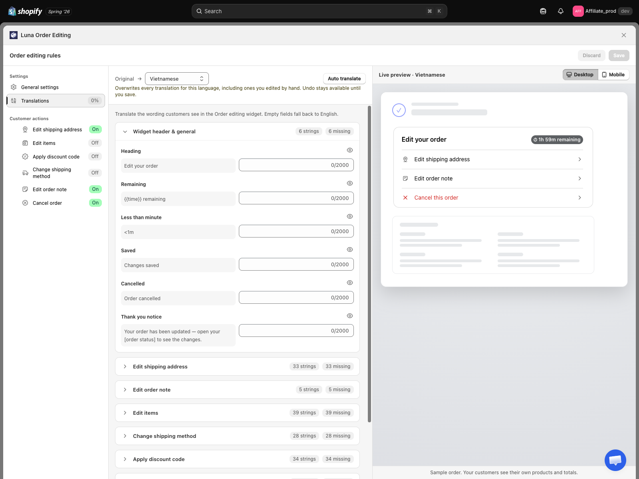Click the search magnifier icon
Screen dimensions: 639x479
[x=199, y=11]
